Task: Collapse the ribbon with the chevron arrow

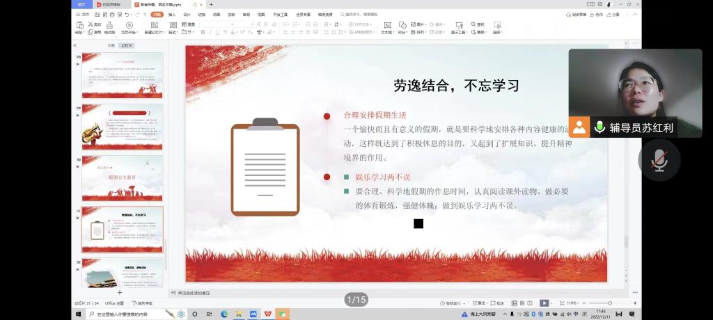Action: pyautogui.click(x=634, y=14)
